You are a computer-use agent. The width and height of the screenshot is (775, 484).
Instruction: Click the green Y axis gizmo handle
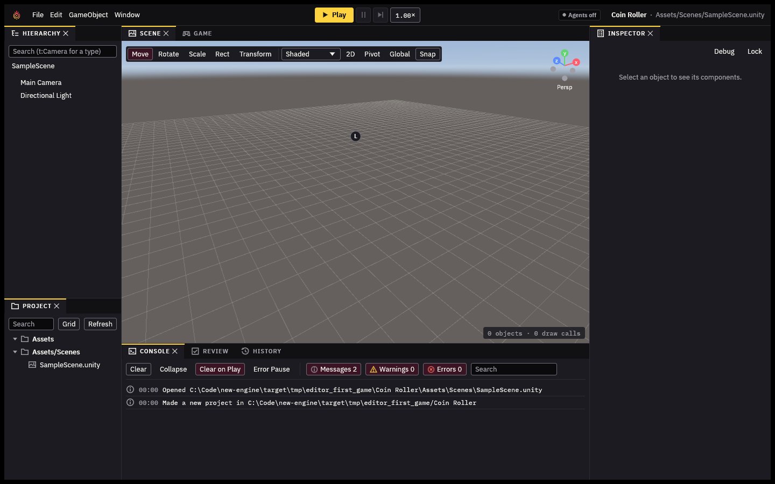click(x=565, y=53)
